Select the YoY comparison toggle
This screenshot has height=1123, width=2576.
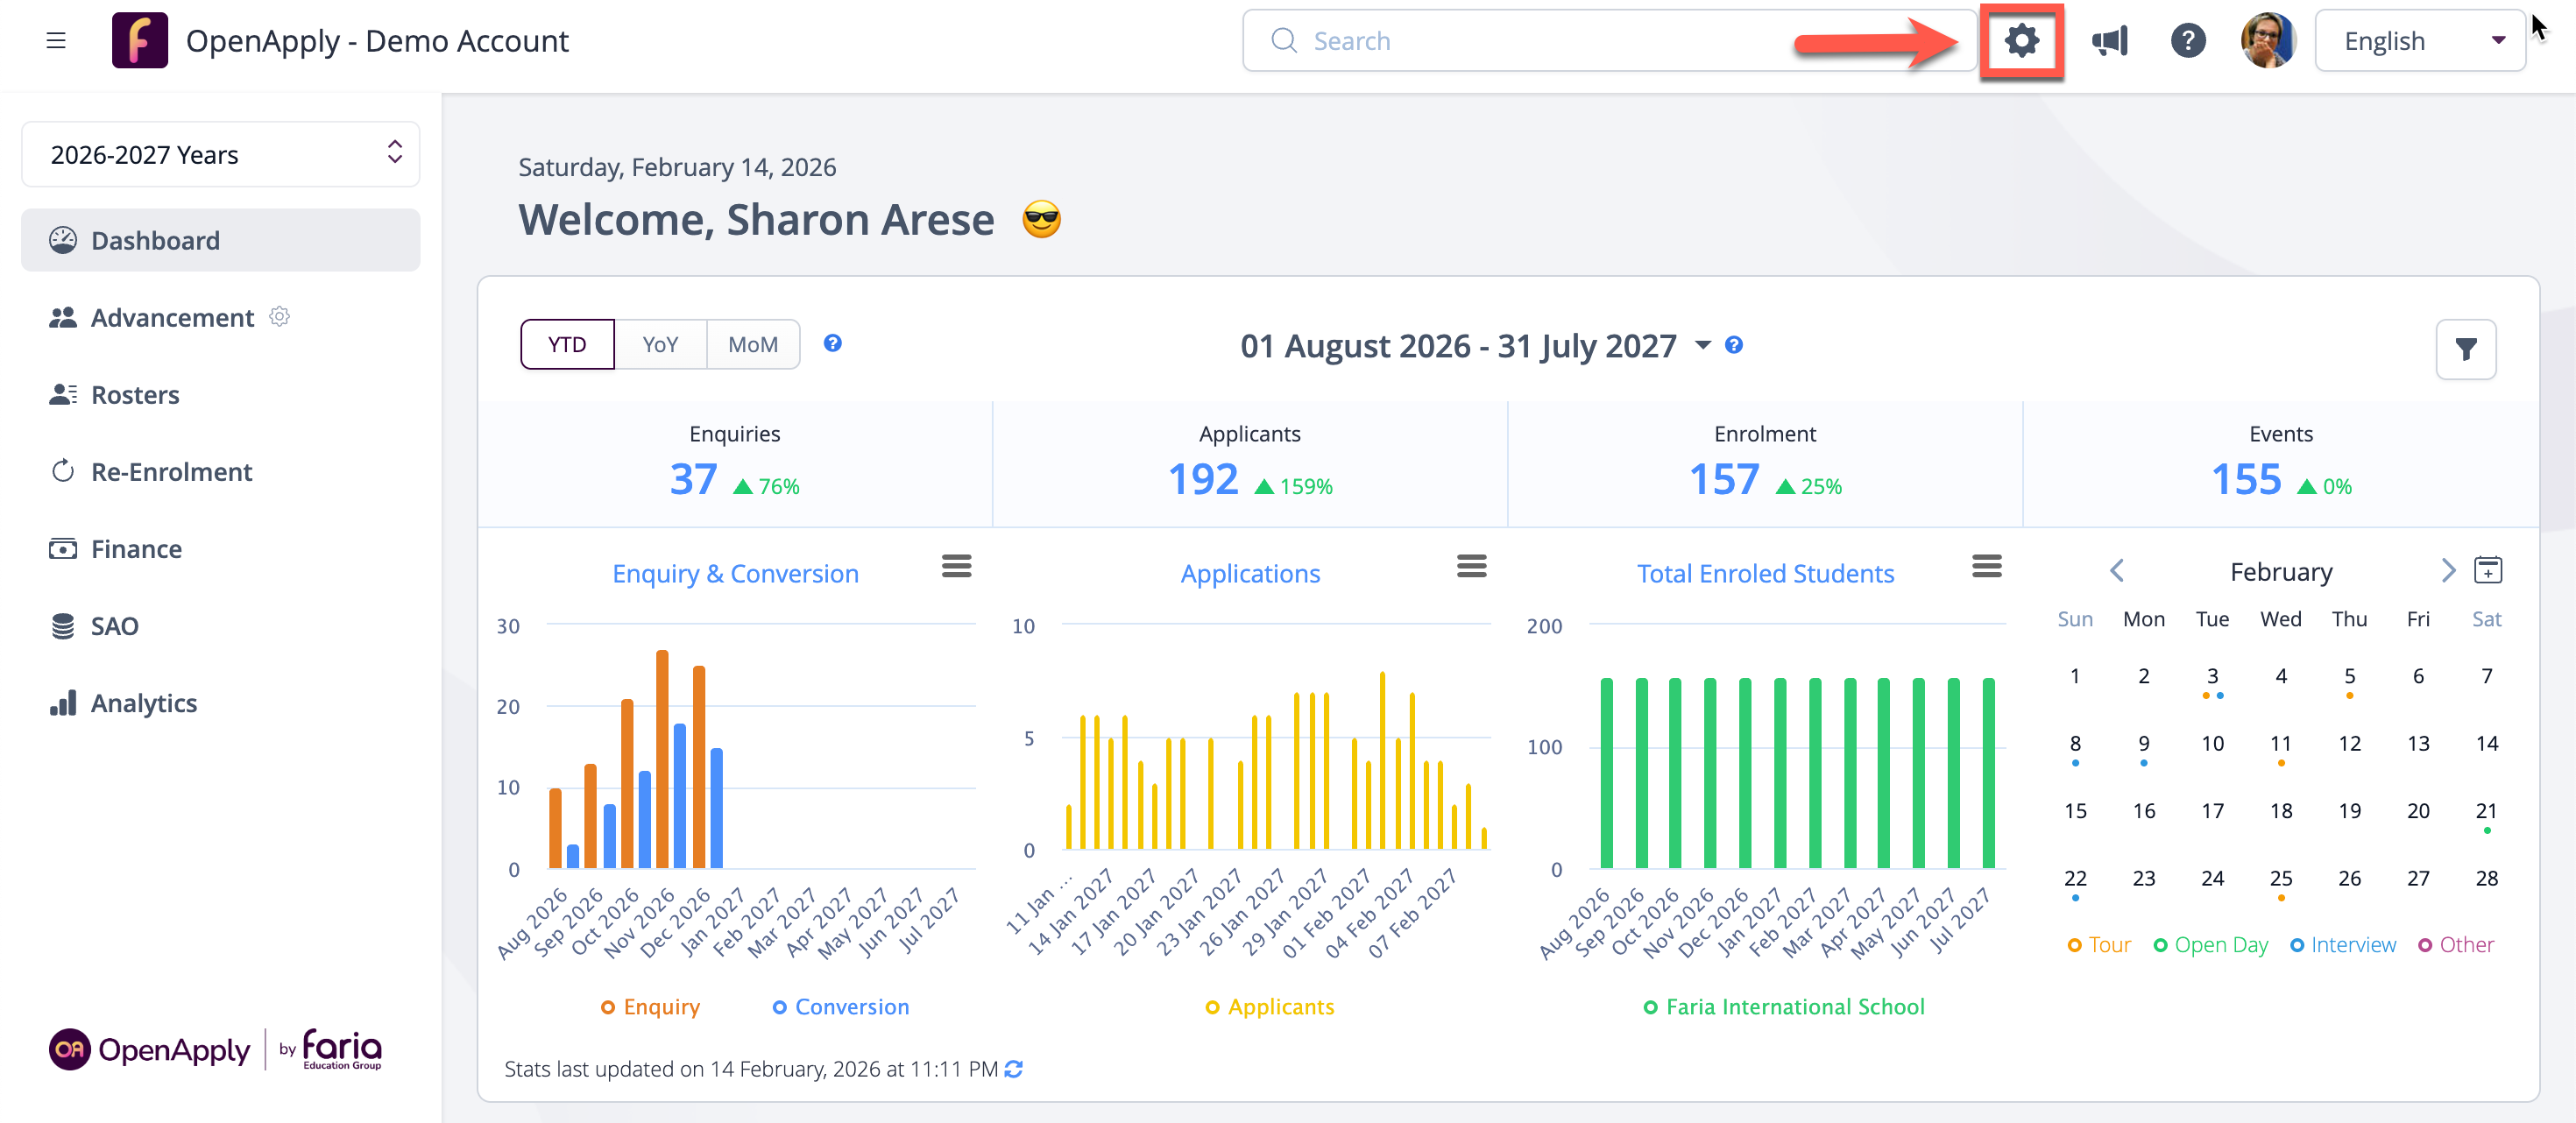pos(660,344)
